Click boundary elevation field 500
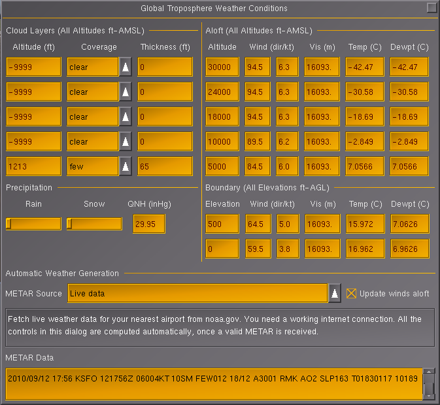Screen dimensions: 440x405 222,224
